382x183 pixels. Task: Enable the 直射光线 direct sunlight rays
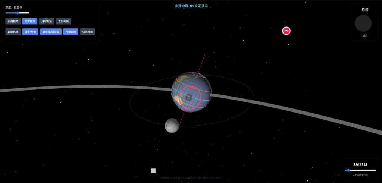pos(13,32)
